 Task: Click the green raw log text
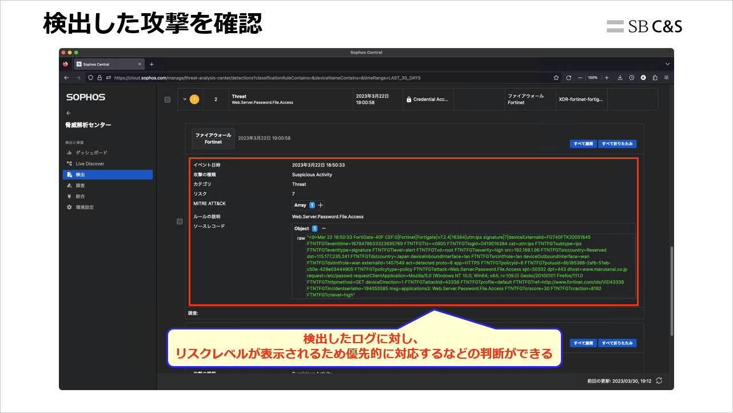click(x=467, y=266)
